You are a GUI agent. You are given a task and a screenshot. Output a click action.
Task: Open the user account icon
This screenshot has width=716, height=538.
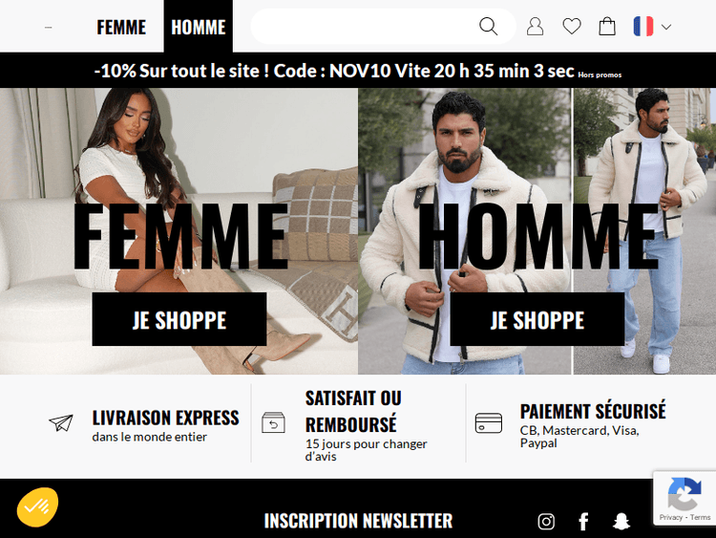point(535,27)
